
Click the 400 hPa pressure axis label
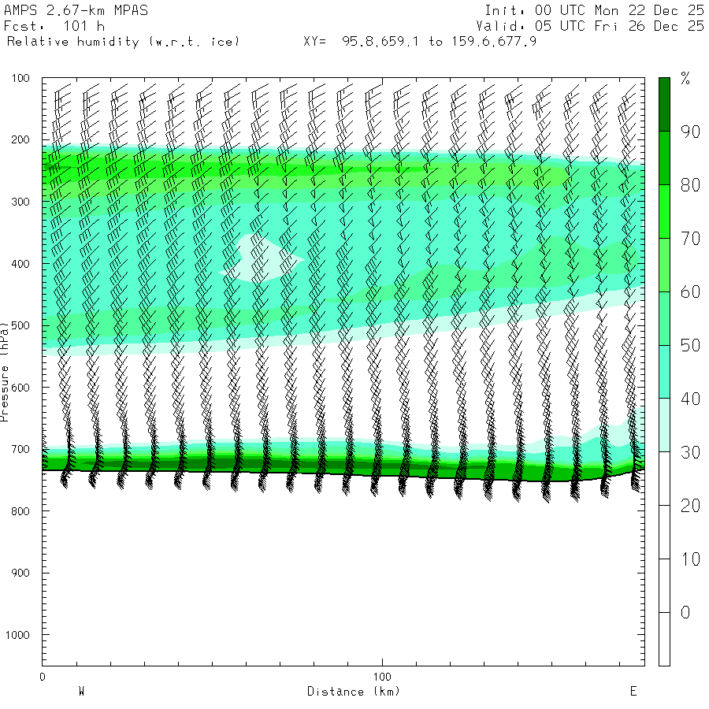click(20, 264)
